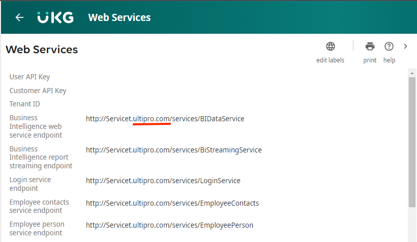Select the EmployeePerson endpoint URL
417x242 pixels.
point(169,225)
